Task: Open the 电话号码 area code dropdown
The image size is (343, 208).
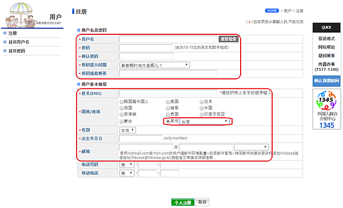Action: [127, 165]
